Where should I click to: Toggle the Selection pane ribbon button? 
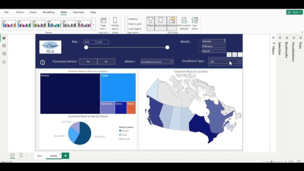click(x=172, y=24)
